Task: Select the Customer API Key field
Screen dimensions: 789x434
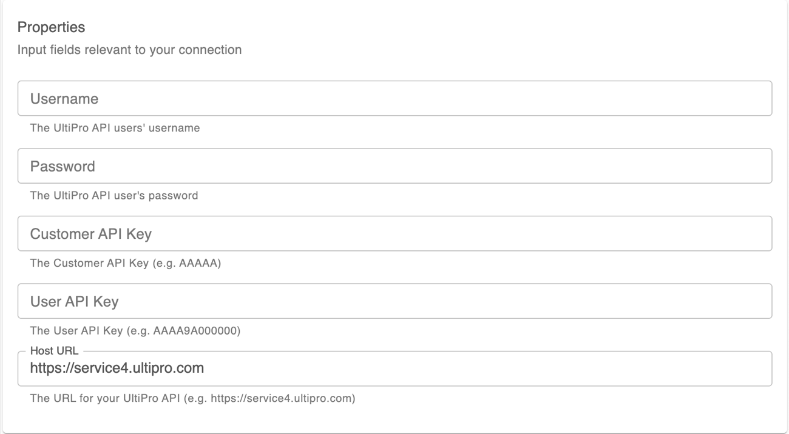Action: click(x=394, y=233)
